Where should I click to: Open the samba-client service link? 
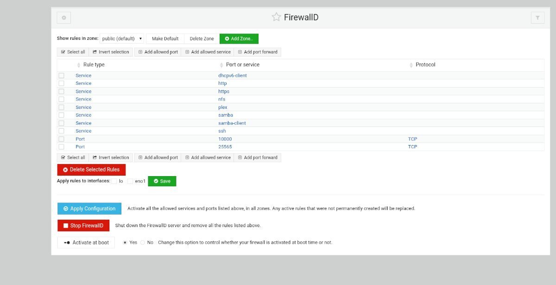click(x=232, y=123)
